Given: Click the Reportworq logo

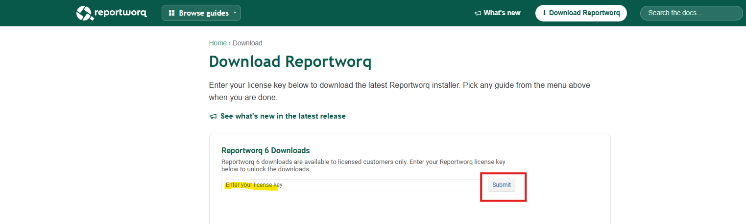Looking at the screenshot, I should [x=111, y=13].
